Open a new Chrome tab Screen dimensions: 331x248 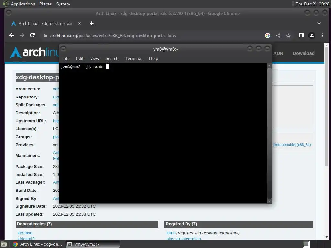91,23
